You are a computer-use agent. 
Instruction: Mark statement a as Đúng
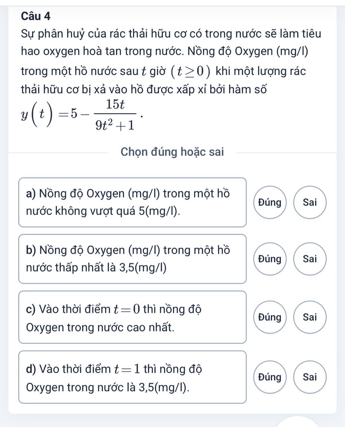pyautogui.click(x=269, y=202)
